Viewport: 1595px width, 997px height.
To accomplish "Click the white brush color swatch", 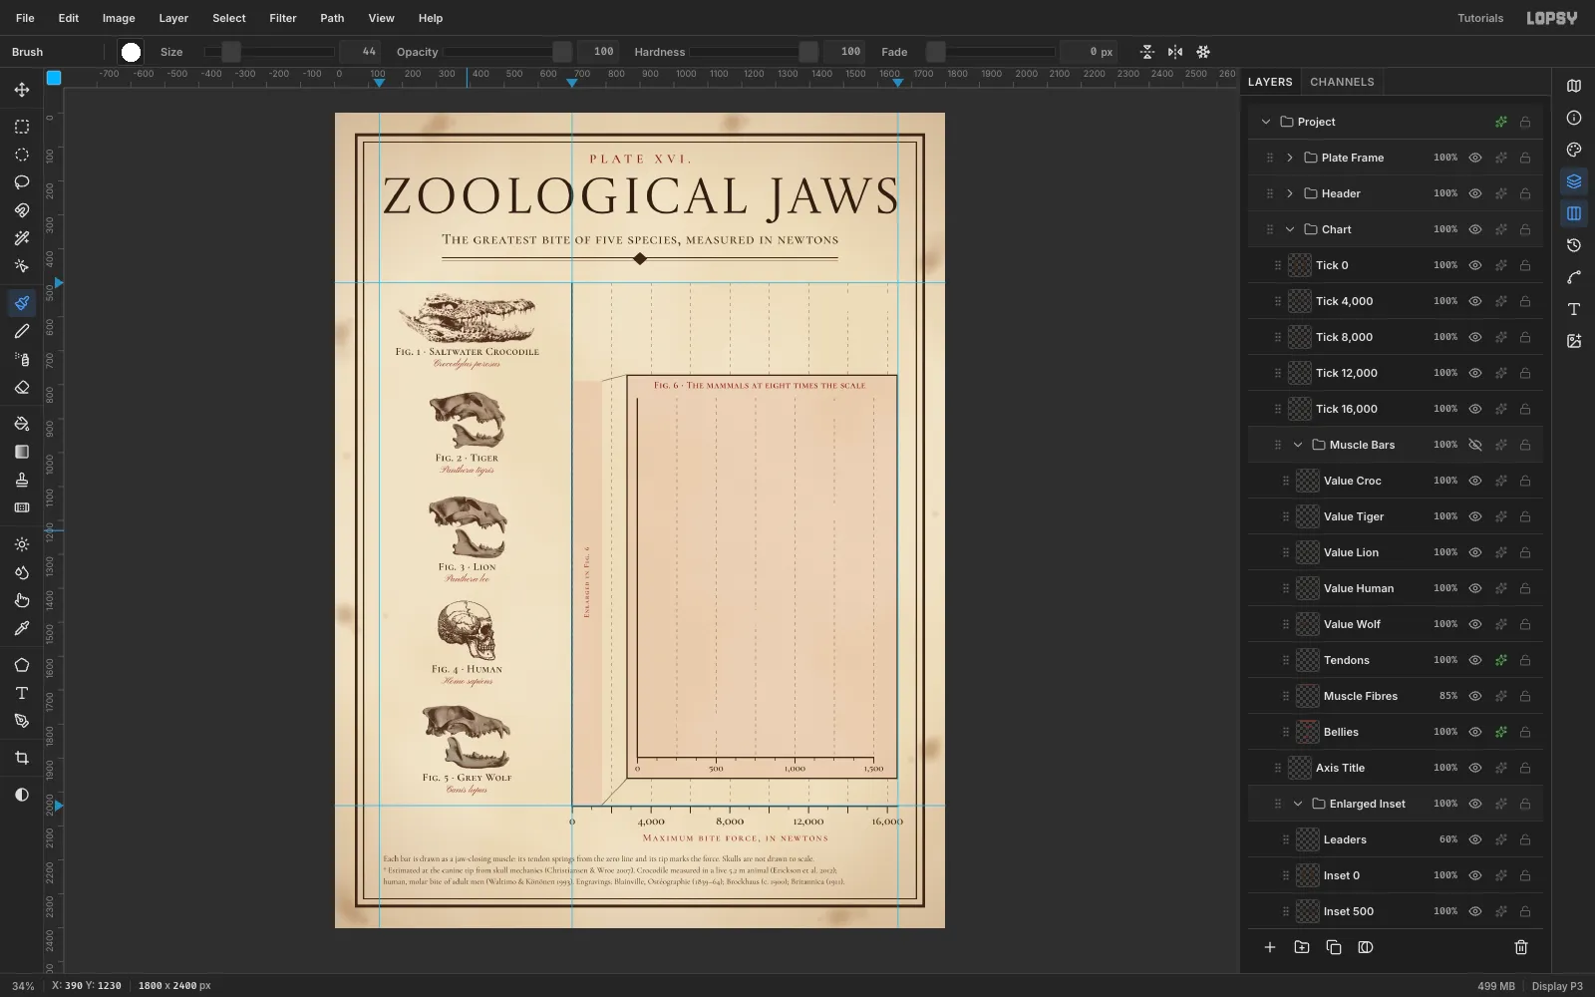I will [131, 52].
